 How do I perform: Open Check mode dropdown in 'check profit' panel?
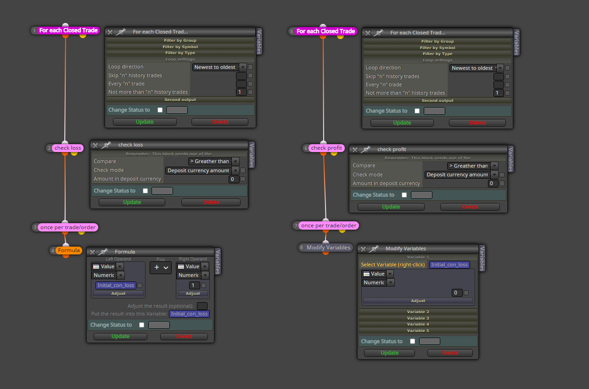[x=461, y=175]
